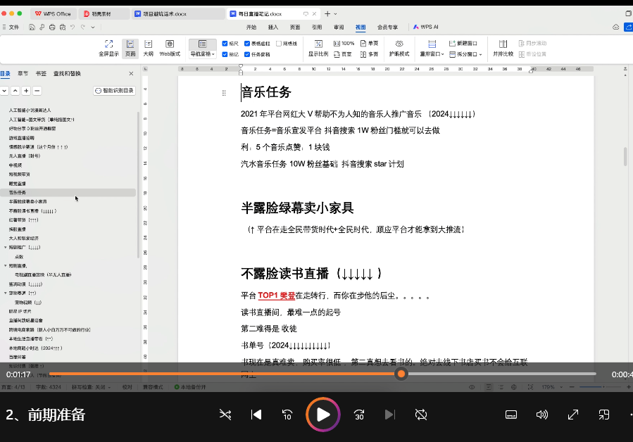Toggle the 任务窗格 task pane checkbox
633x442 pixels.
pyautogui.click(x=246, y=54)
